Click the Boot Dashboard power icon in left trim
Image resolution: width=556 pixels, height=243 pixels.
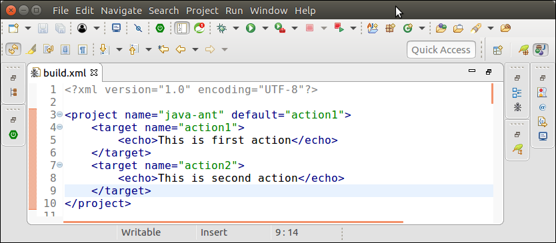click(13, 134)
